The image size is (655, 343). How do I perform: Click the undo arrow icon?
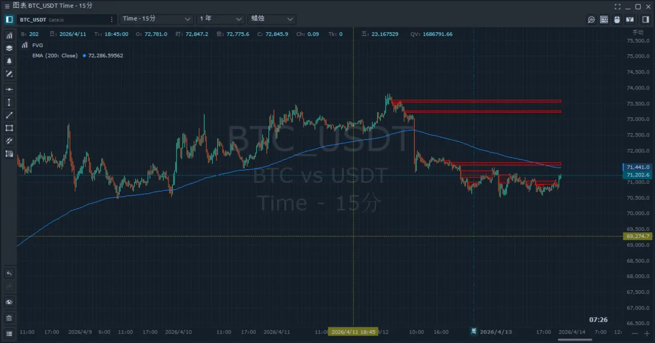(x=9, y=273)
